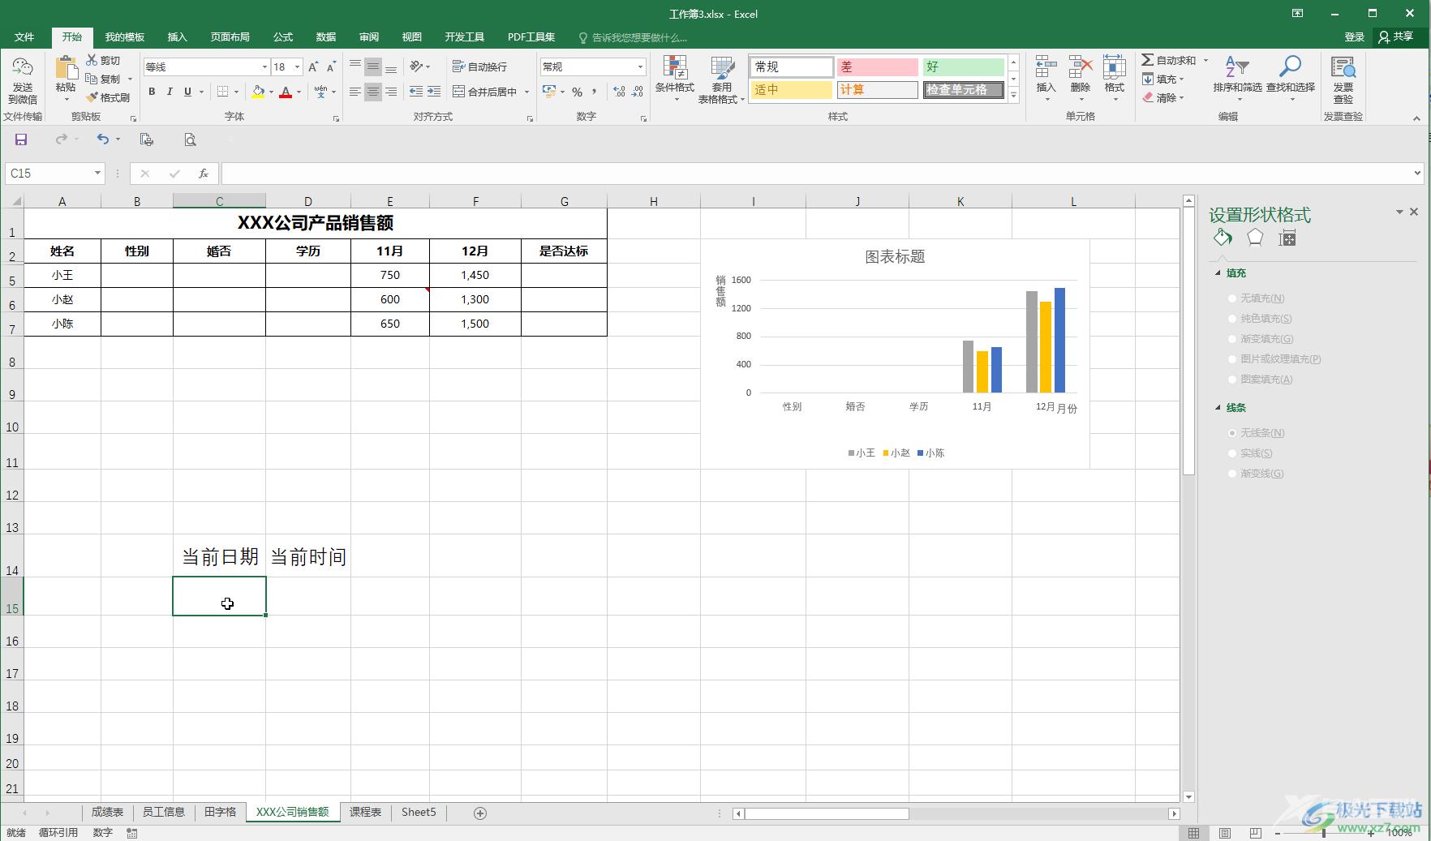Click the Print Preview magnifier icon
1431x841 pixels.
[190, 139]
